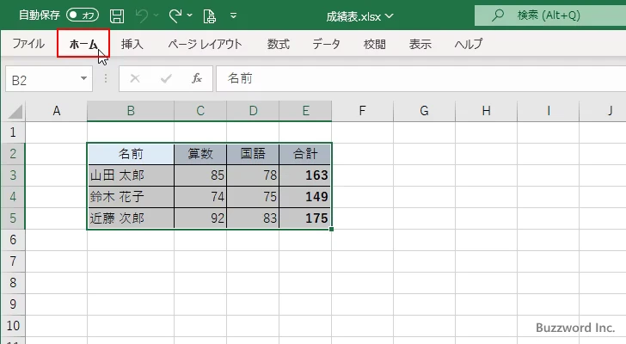Click the cell with value 85
The height and width of the screenshot is (344, 626).
click(200, 175)
